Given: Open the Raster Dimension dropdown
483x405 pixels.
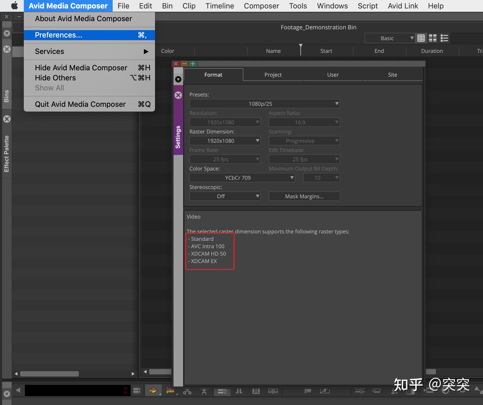Looking at the screenshot, I should (225, 141).
